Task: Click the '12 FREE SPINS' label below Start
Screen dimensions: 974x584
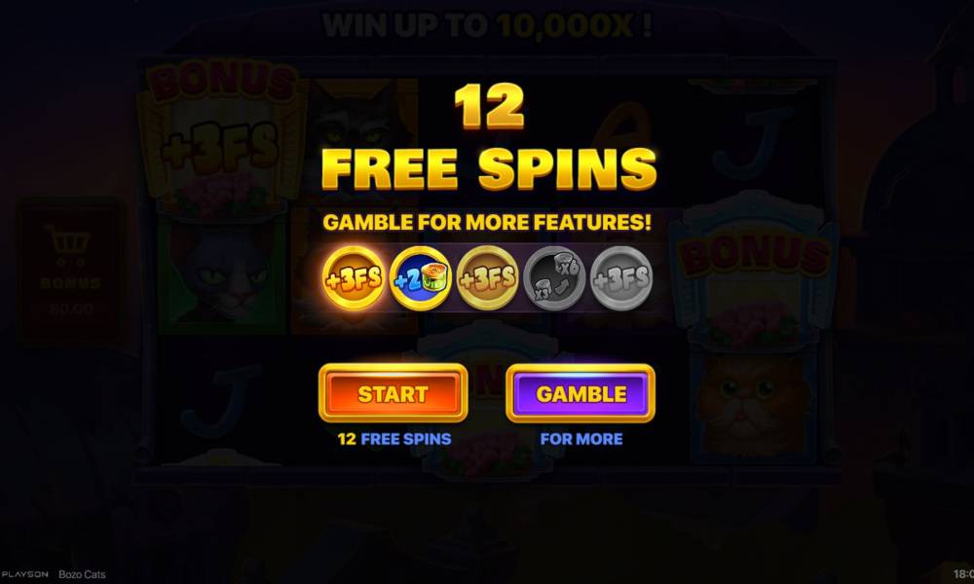Action: click(x=394, y=439)
